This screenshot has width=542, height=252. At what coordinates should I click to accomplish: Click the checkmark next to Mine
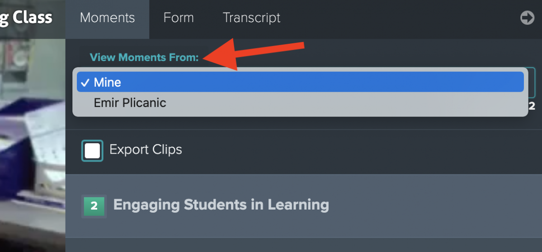pos(85,83)
